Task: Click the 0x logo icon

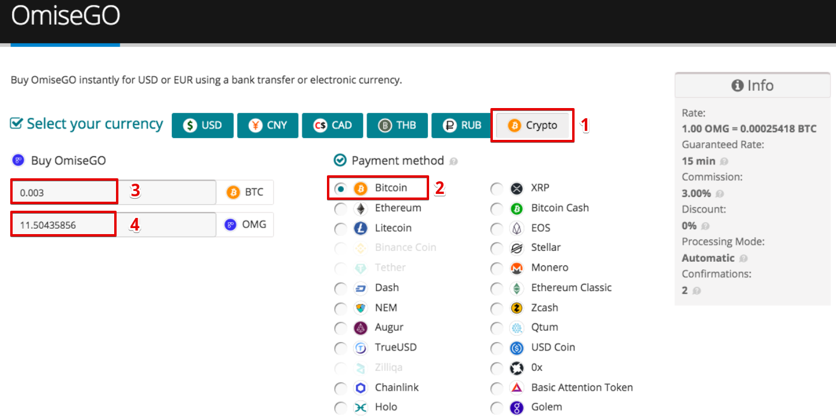Action: (517, 368)
